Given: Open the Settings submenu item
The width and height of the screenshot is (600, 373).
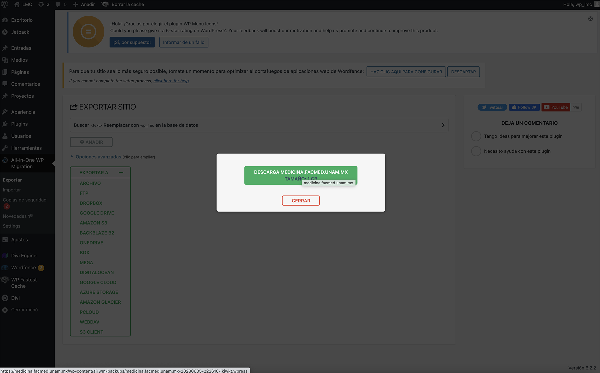Looking at the screenshot, I should click(11, 226).
